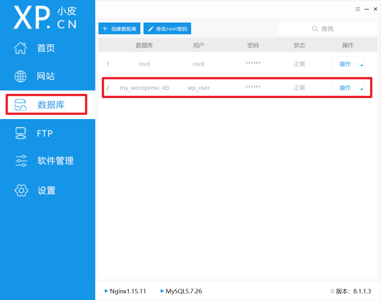Click the FTP computer icon
Viewport: 381px width, 300px height.
pos(21,133)
